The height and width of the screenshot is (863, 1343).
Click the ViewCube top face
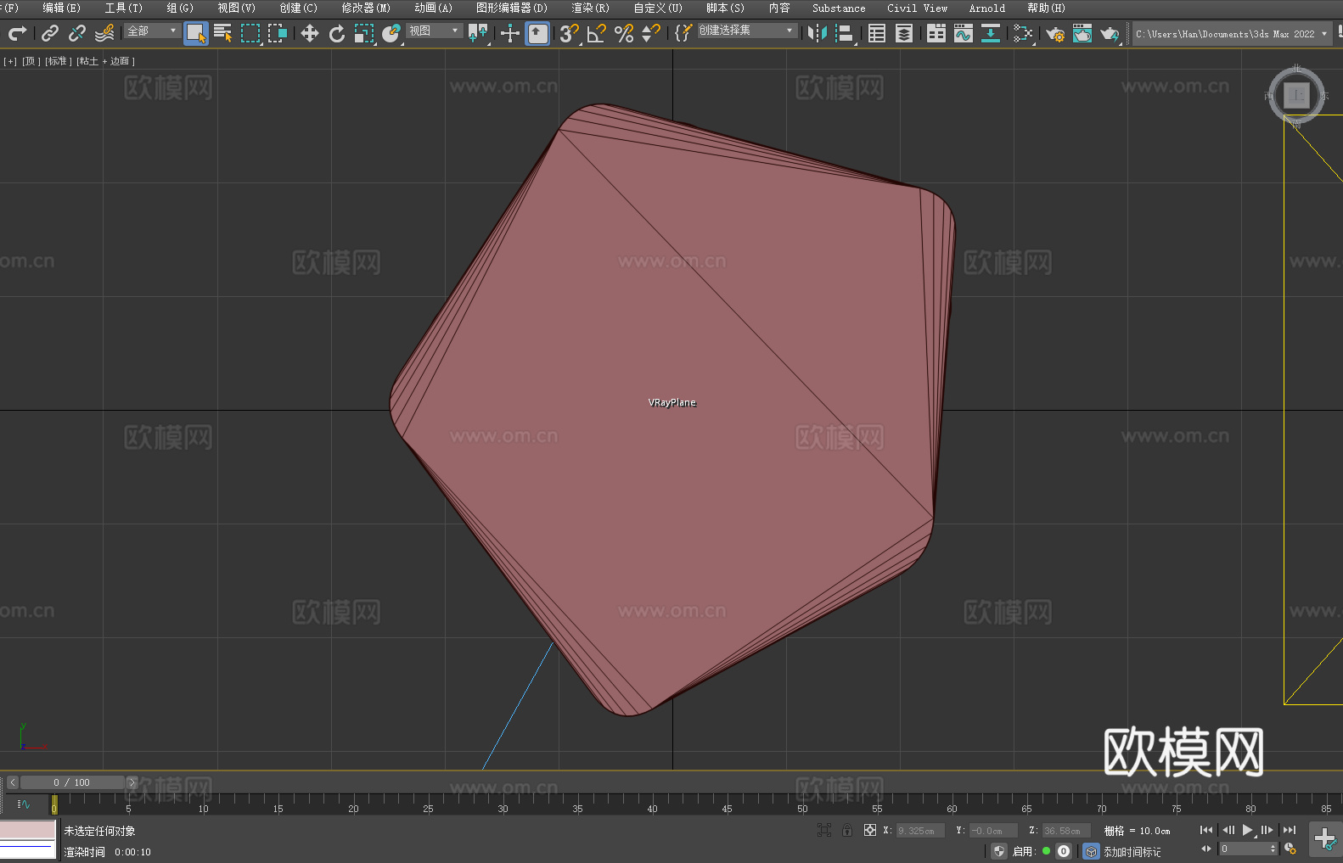pyautogui.click(x=1296, y=95)
